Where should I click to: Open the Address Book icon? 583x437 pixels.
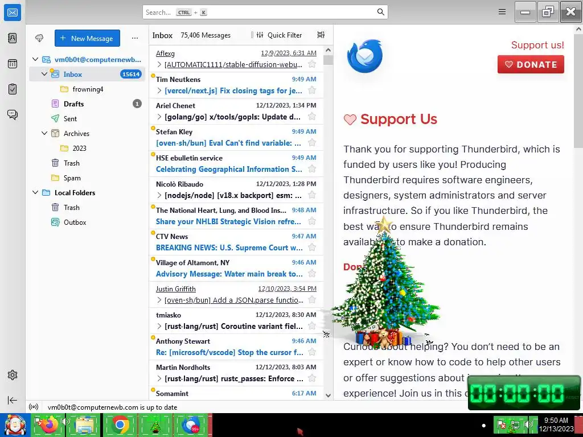[x=13, y=38]
